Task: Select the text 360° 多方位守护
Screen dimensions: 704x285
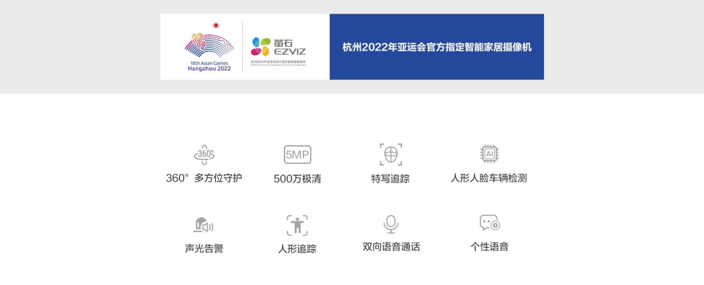Action: pos(204,178)
